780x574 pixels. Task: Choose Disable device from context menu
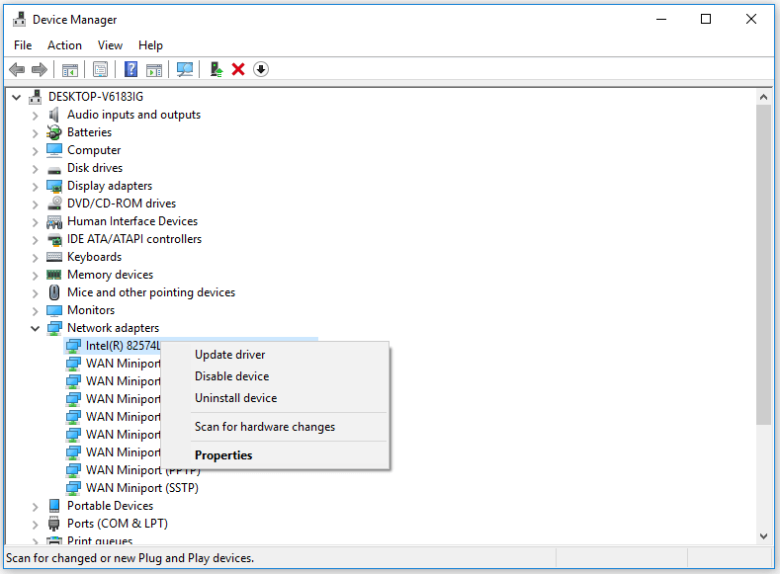(x=275, y=376)
